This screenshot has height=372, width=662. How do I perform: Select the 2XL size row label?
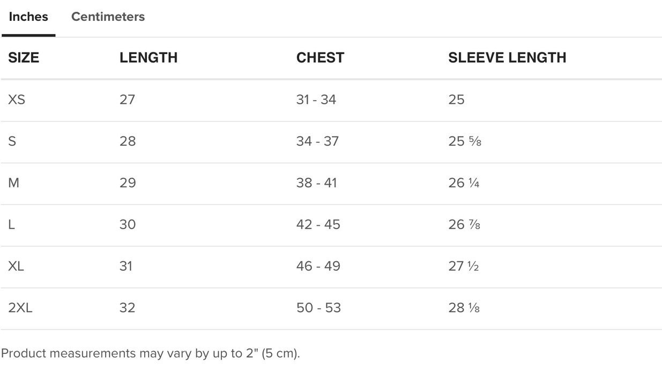click(20, 308)
